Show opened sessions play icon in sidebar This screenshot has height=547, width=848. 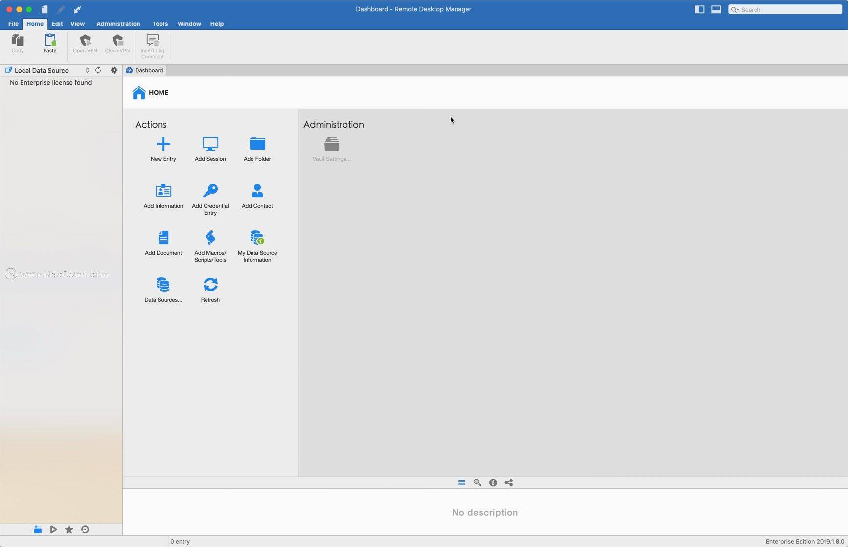click(x=53, y=529)
